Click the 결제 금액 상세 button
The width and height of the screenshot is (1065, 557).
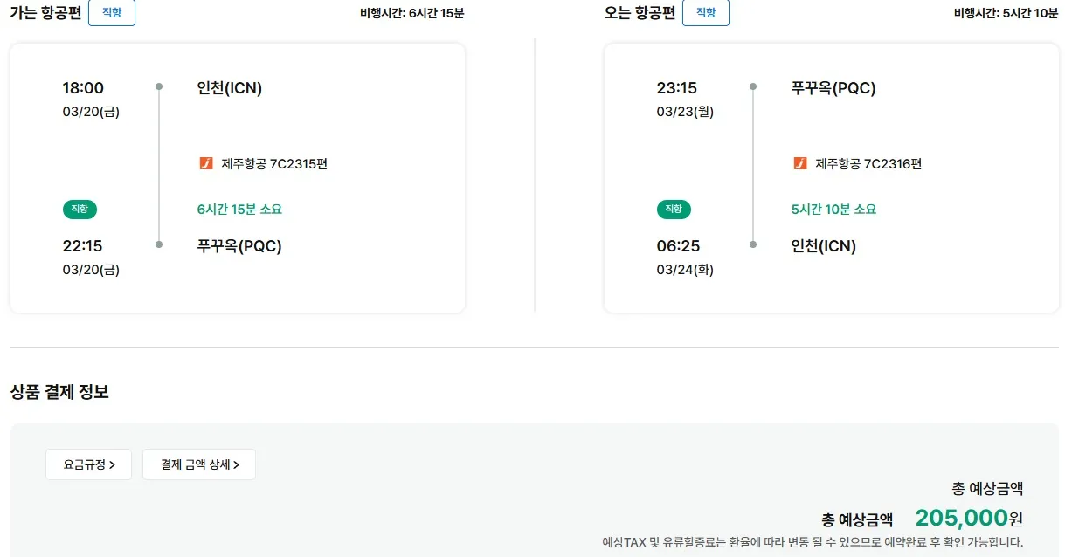[x=198, y=464]
